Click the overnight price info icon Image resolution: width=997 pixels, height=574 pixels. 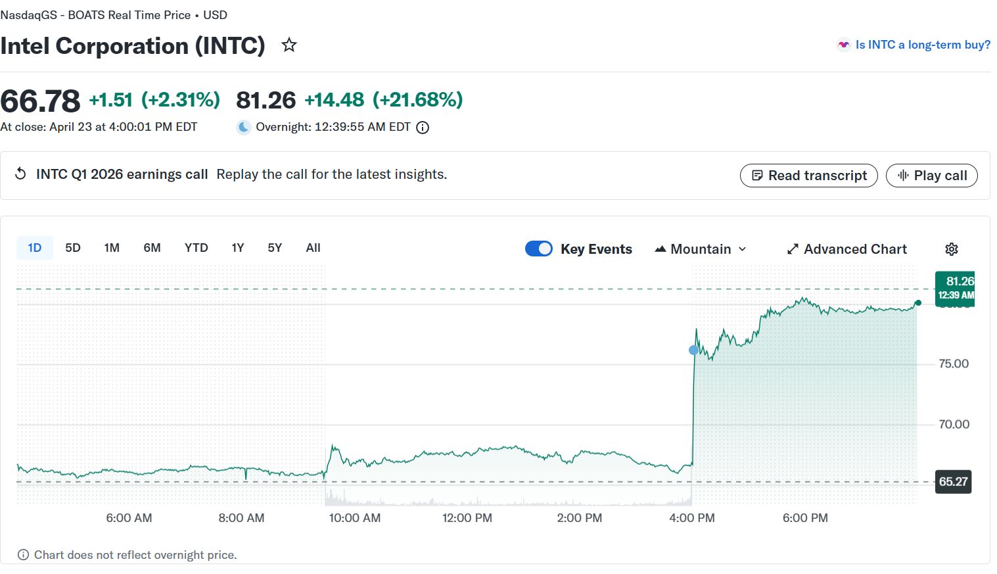(x=423, y=128)
